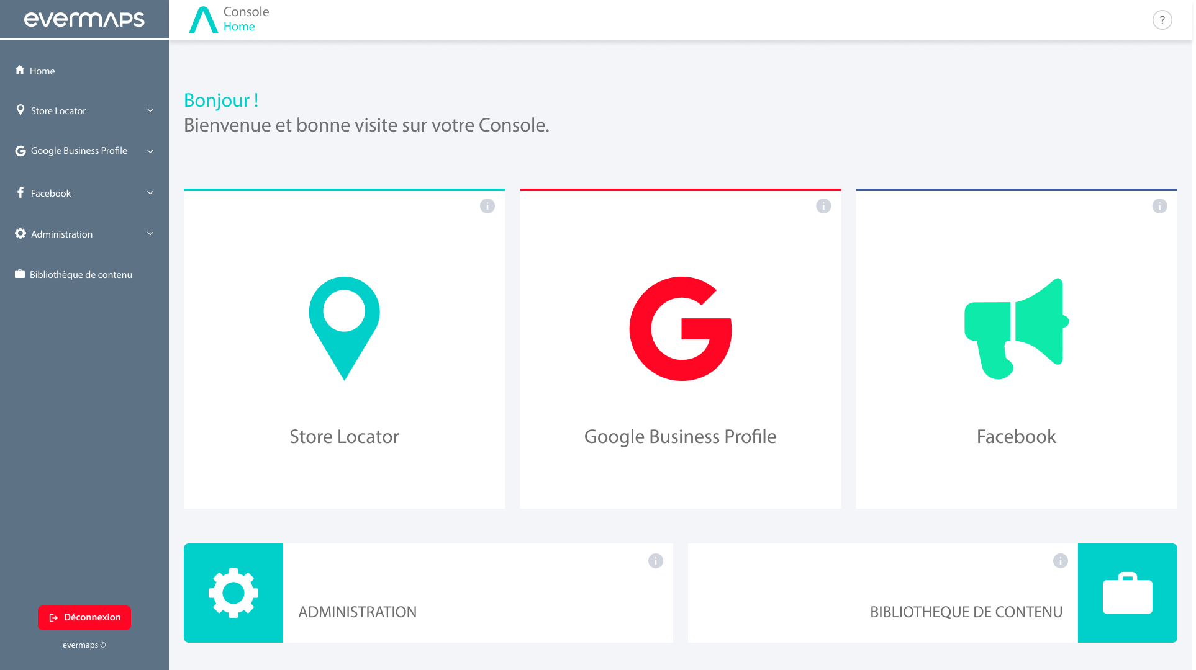Click the Déconnexion logout button
This screenshot has width=1196, height=670.
[x=84, y=617]
